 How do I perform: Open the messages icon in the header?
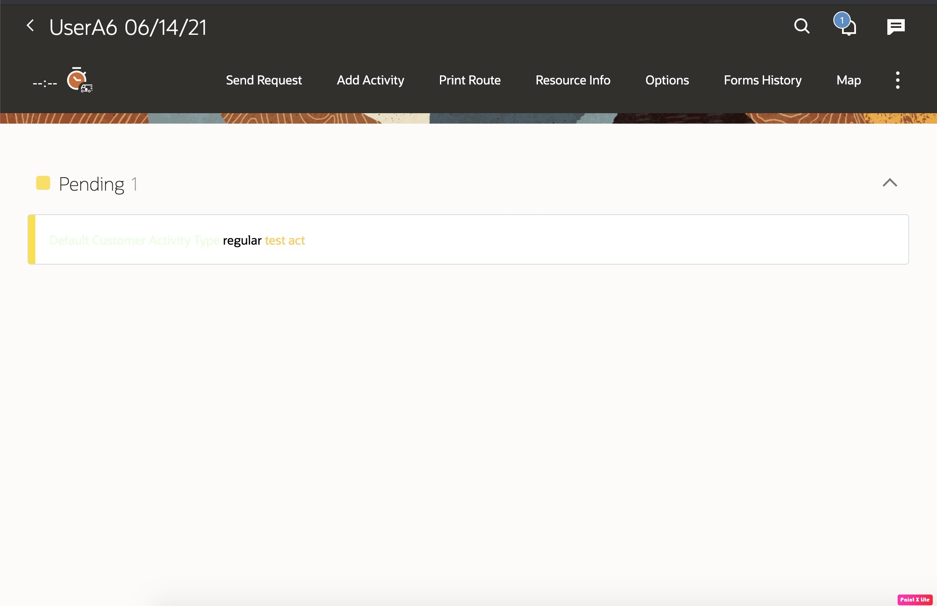896,27
